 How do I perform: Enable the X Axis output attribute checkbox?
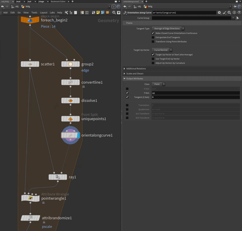click(x=127, y=89)
